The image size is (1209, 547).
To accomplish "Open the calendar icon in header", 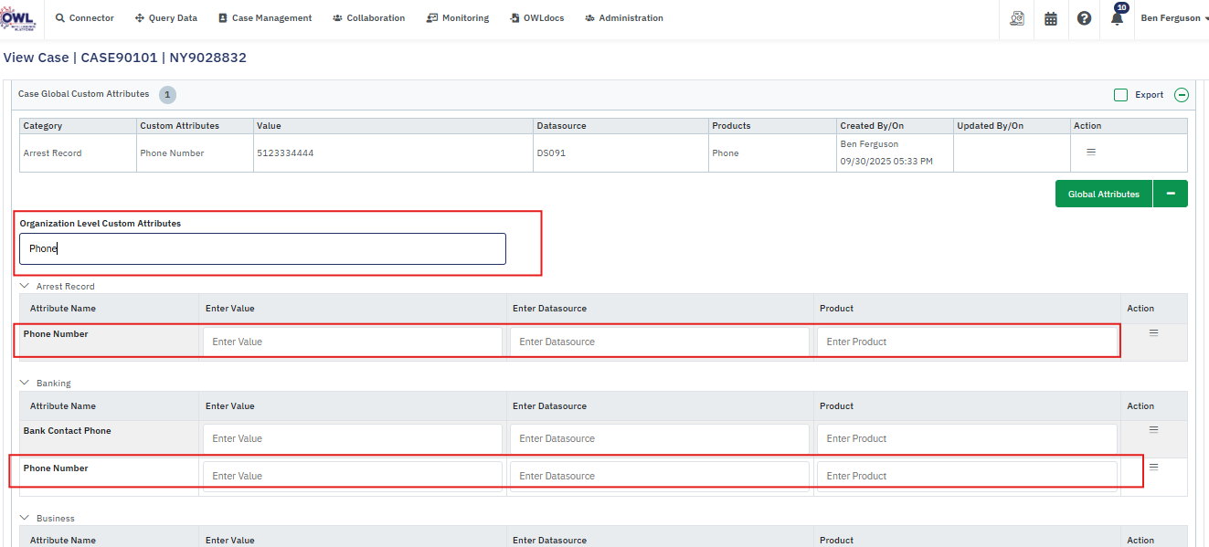I will click(x=1050, y=18).
